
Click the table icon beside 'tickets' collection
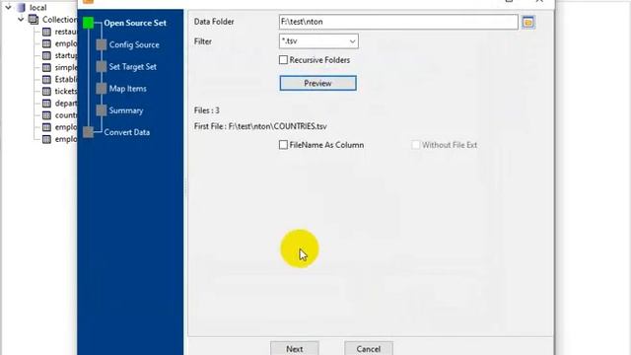(46, 92)
